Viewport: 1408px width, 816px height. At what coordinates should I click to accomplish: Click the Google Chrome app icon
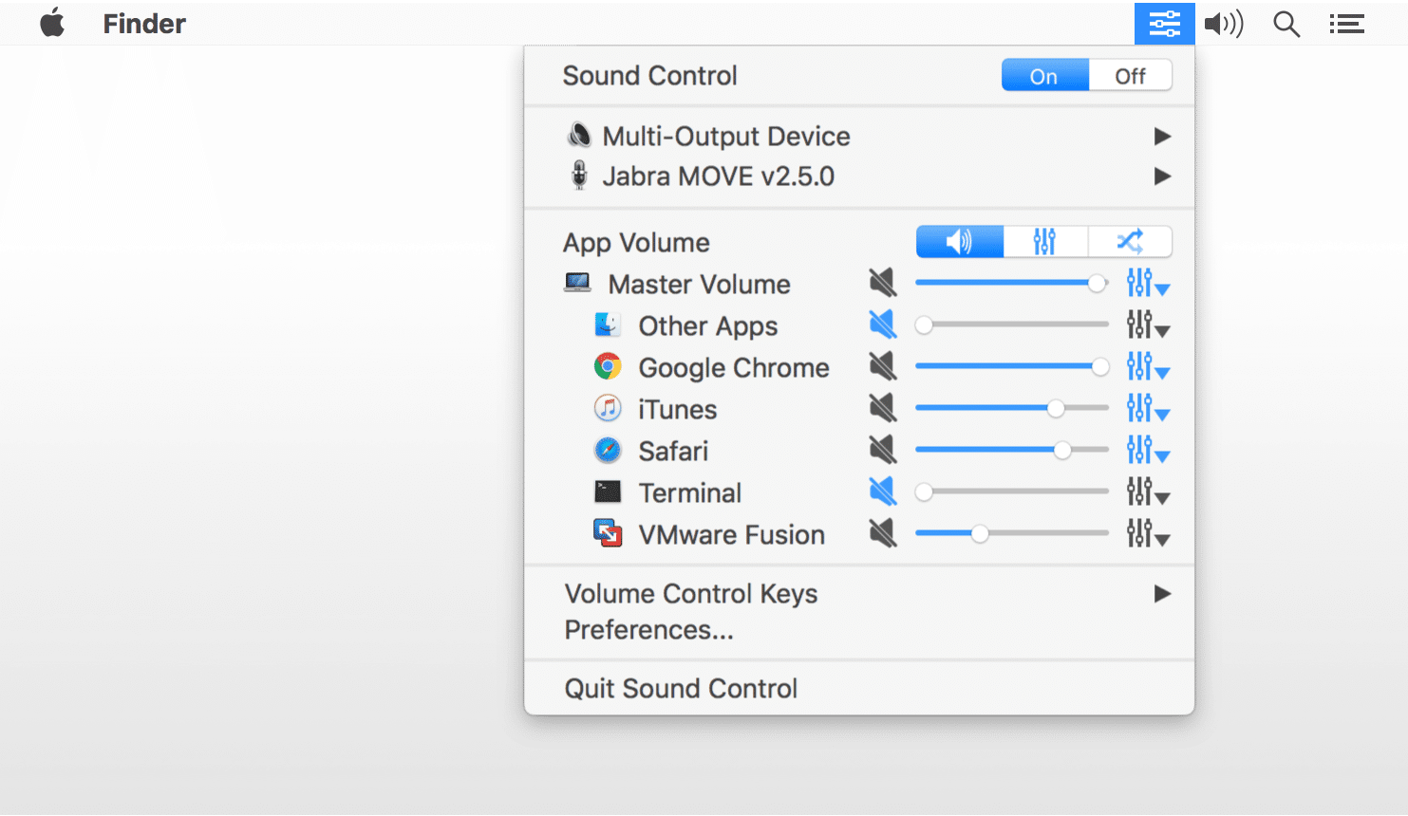point(608,366)
